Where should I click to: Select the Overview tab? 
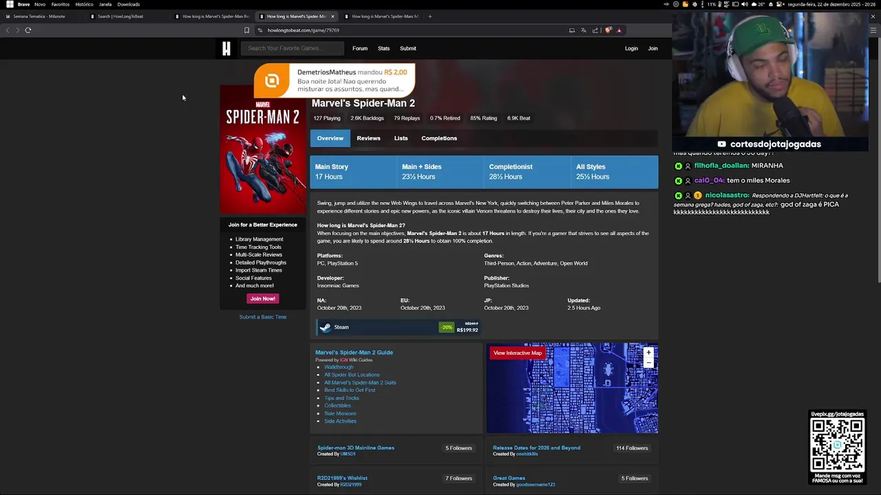click(x=330, y=138)
